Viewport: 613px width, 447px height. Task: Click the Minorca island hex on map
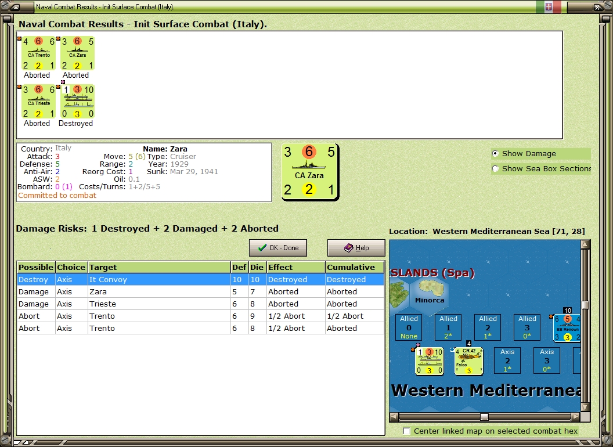click(429, 291)
